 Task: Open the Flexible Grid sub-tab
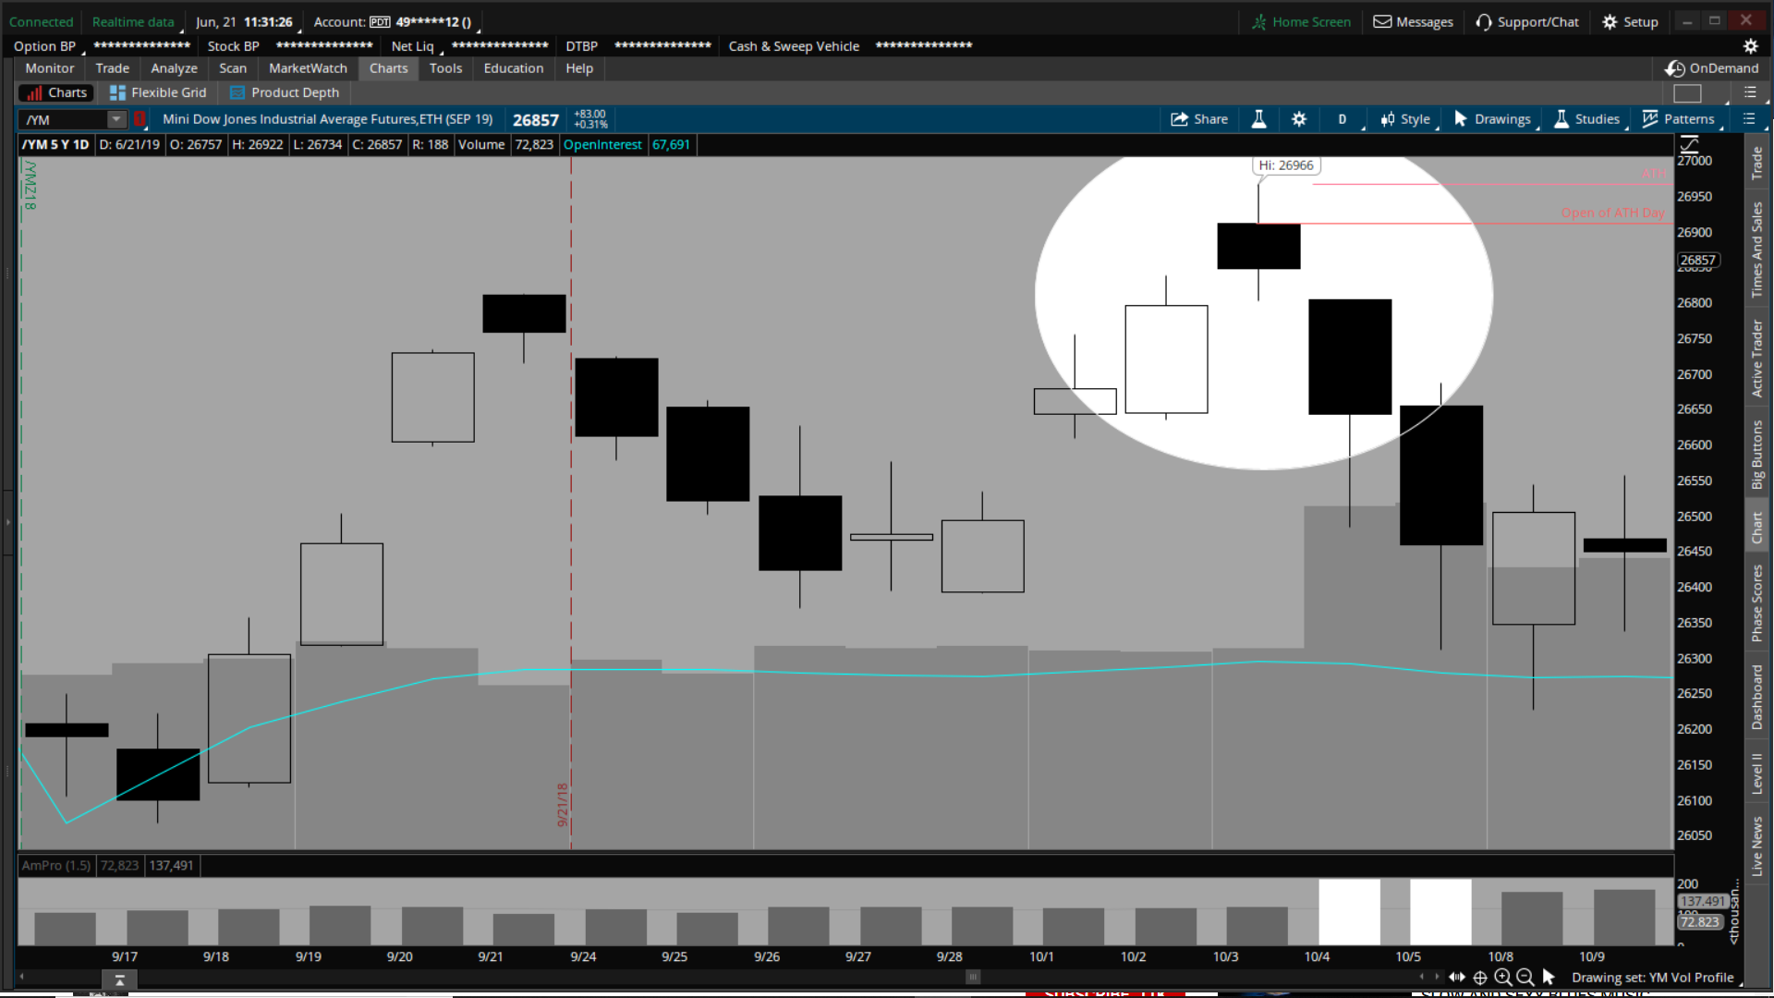158,92
